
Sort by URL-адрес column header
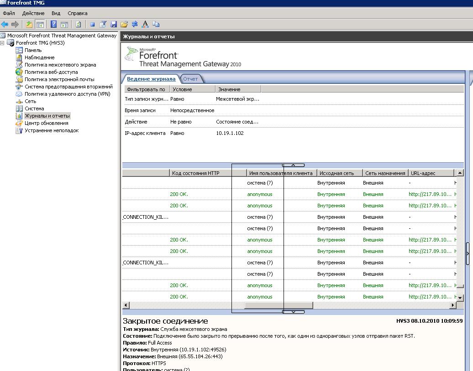tap(431, 173)
